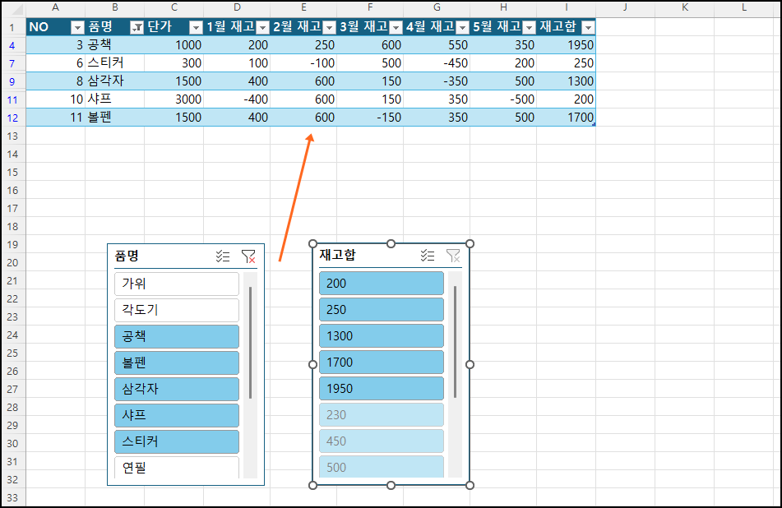Click cell containing 스티커

click(114, 63)
